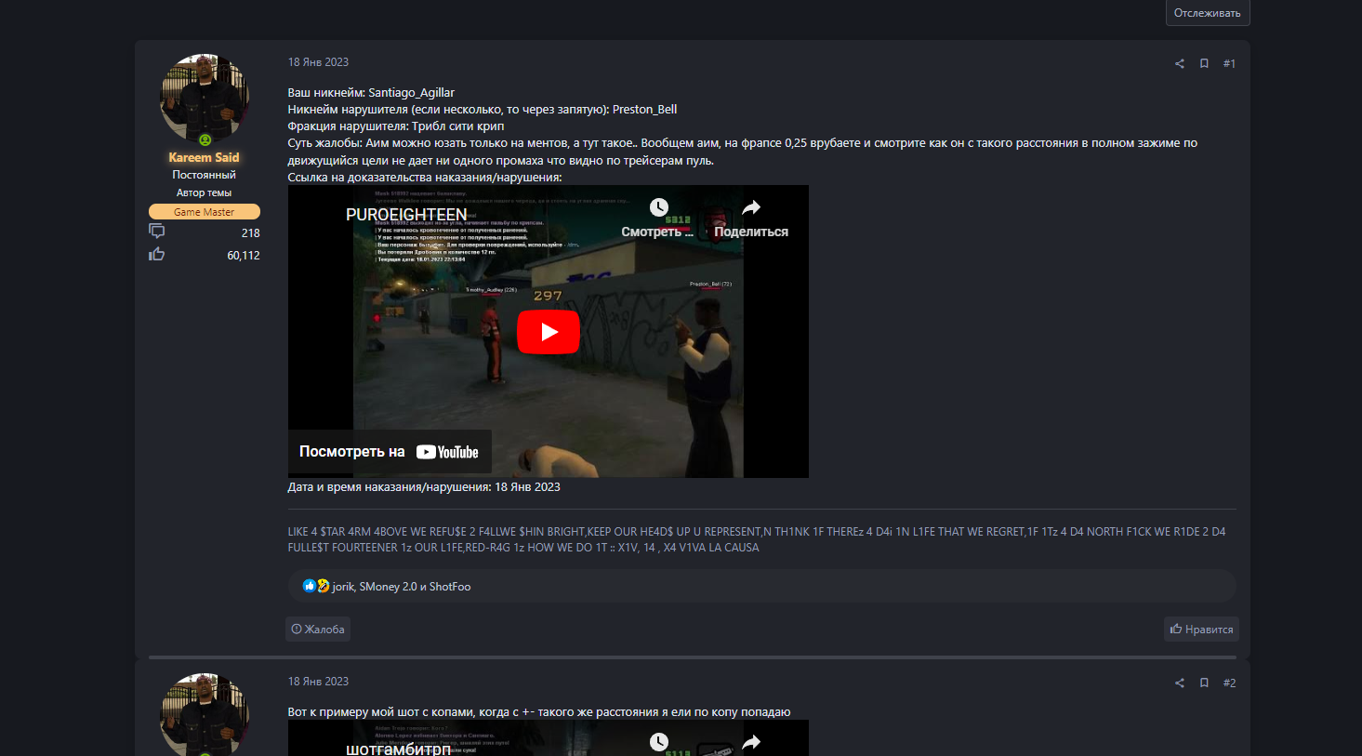Click the share icon on post #2
This screenshot has width=1362, height=756.
pyautogui.click(x=1179, y=683)
